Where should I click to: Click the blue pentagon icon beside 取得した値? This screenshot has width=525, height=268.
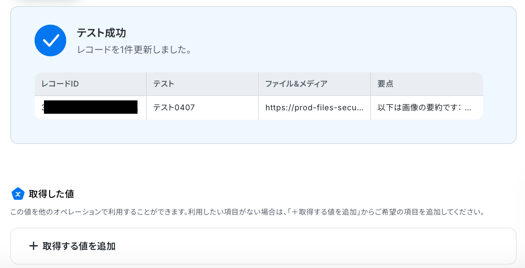[18, 194]
